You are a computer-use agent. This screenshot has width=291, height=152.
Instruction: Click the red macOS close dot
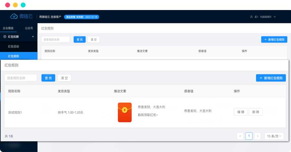tap(7, 5)
